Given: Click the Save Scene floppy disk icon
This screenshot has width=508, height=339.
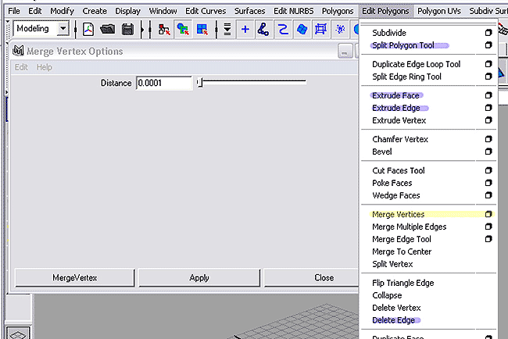Looking at the screenshot, I should pos(127,30).
